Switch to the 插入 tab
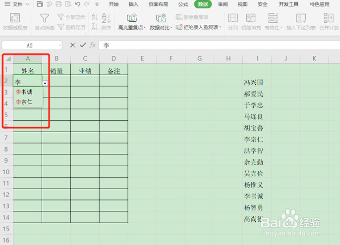This screenshot has width=340, height=245. tap(133, 4)
